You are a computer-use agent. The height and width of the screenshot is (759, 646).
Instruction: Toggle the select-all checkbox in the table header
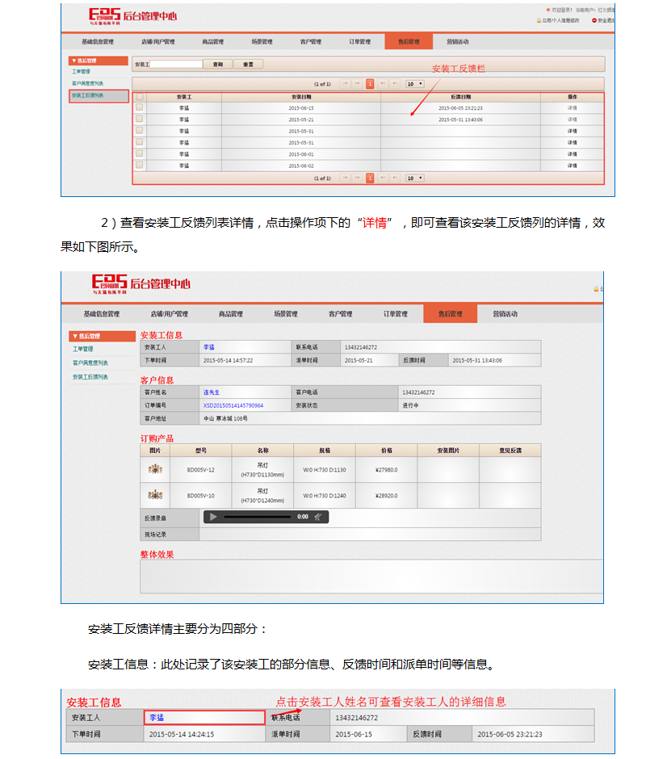pyautogui.click(x=140, y=97)
